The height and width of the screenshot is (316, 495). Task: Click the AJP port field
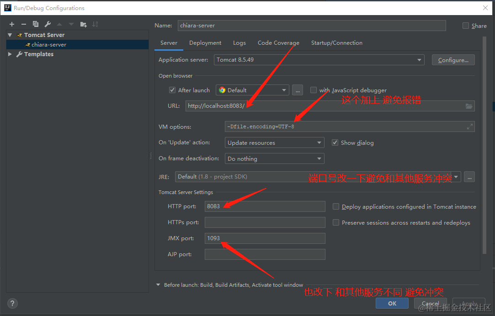(265, 254)
